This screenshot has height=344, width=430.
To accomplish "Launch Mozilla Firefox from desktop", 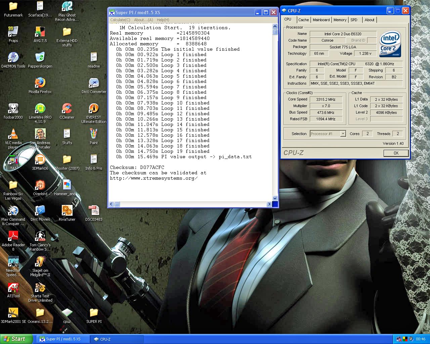I will point(40,83).
